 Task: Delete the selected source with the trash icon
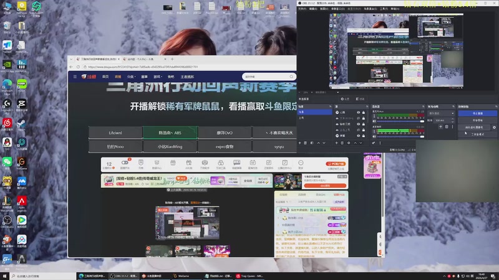(342, 143)
